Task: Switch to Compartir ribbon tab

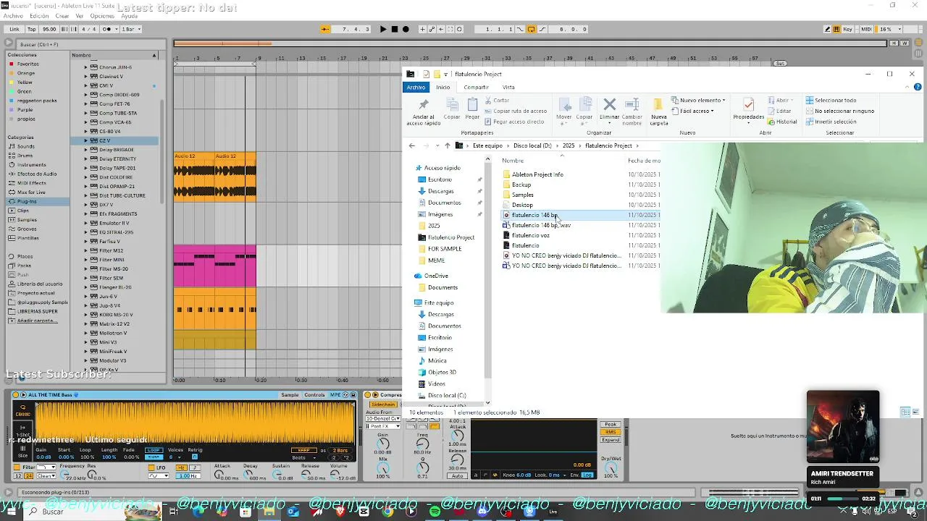Action: 476,87
